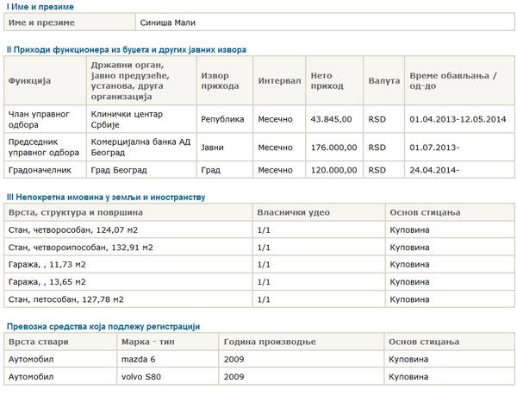The width and height of the screenshot is (517, 396).
Task: Select row Стан, петособан, 127,78 м2
Action: point(259,299)
